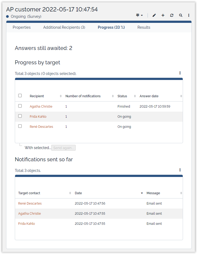Viewport: 197px width, 254px height.
Task: Click the plus icon to add new
Action: pos(163,15)
